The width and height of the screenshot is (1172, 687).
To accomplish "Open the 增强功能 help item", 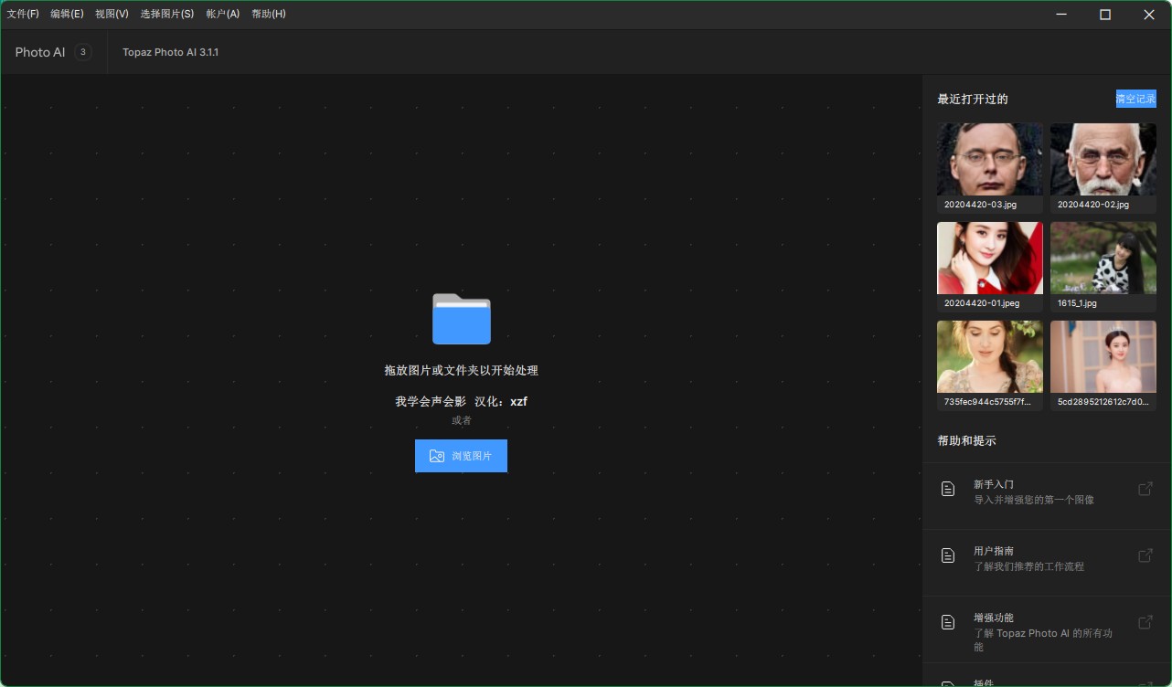I will tap(1047, 630).
